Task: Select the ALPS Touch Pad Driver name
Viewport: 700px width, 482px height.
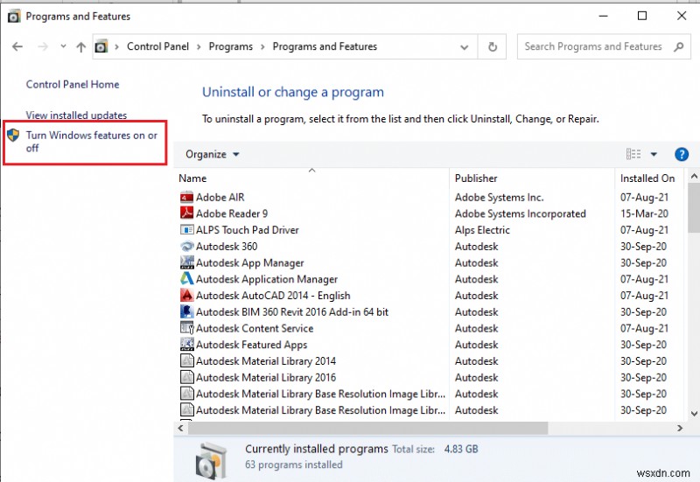Action: [248, 230]
